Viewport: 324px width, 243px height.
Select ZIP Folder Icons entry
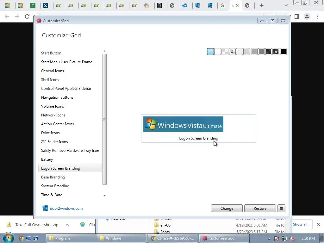54,142
